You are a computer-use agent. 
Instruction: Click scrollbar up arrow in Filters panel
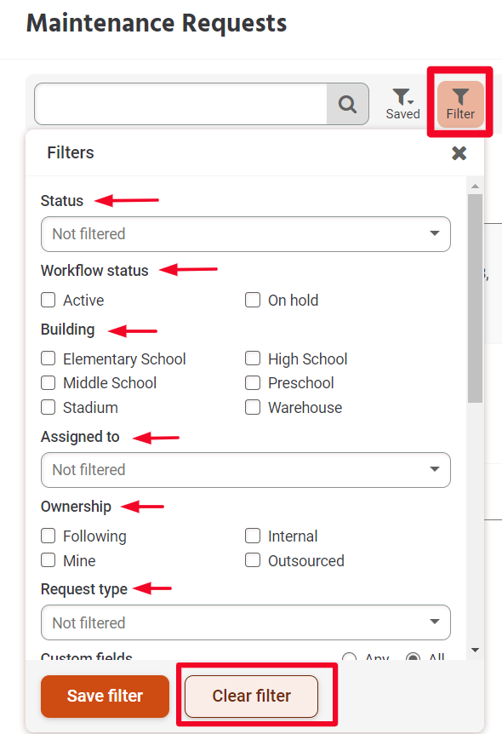[x=475, y=186]
